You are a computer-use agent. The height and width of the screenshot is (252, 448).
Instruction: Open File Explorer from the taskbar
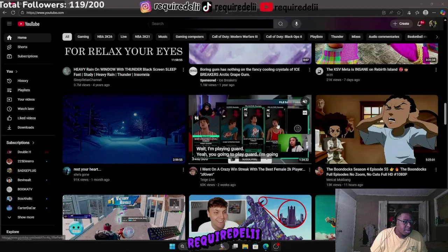[x=245, y=246]
